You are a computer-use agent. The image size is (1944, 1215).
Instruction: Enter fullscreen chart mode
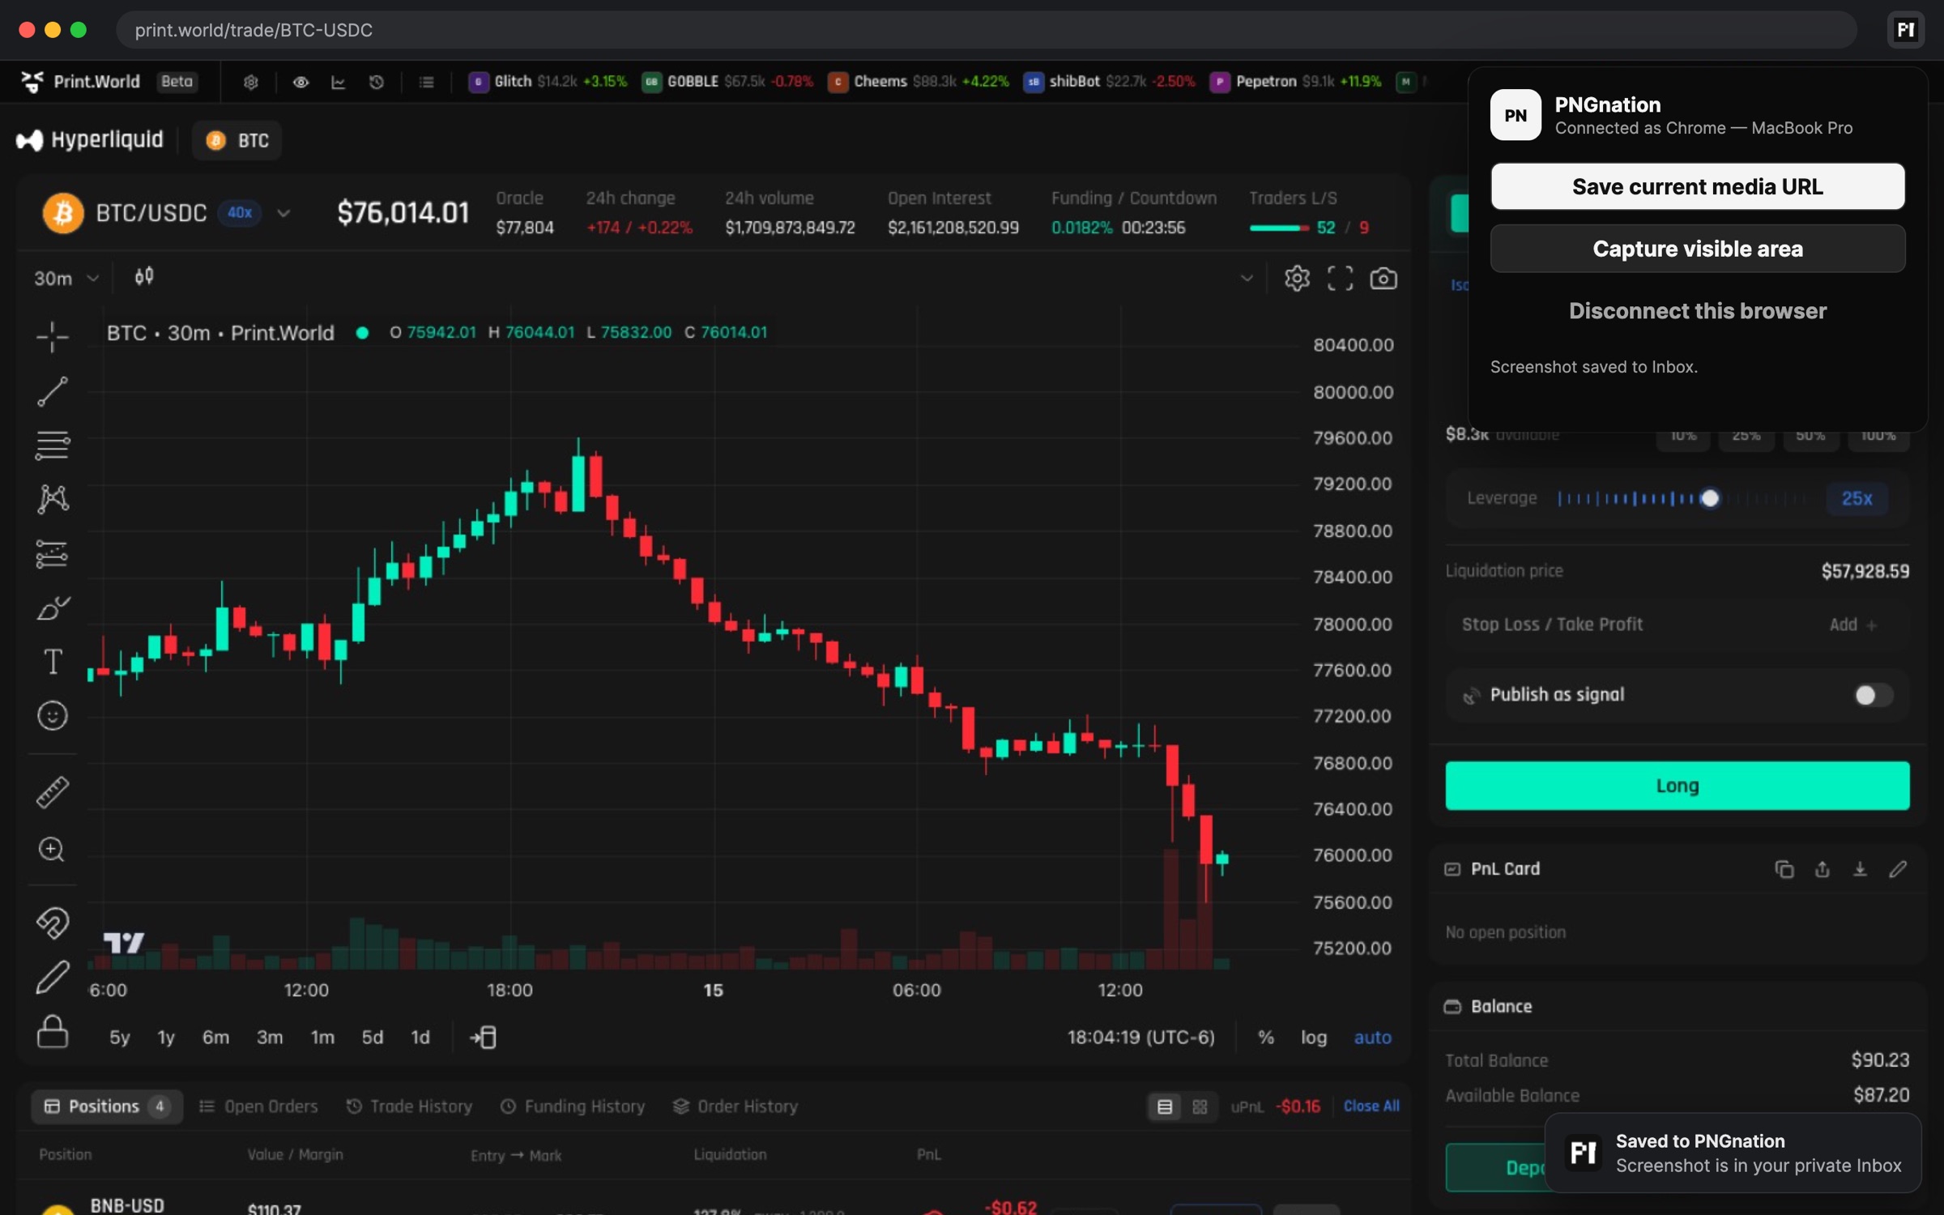pyautogui.click(x=1340, y=278)
